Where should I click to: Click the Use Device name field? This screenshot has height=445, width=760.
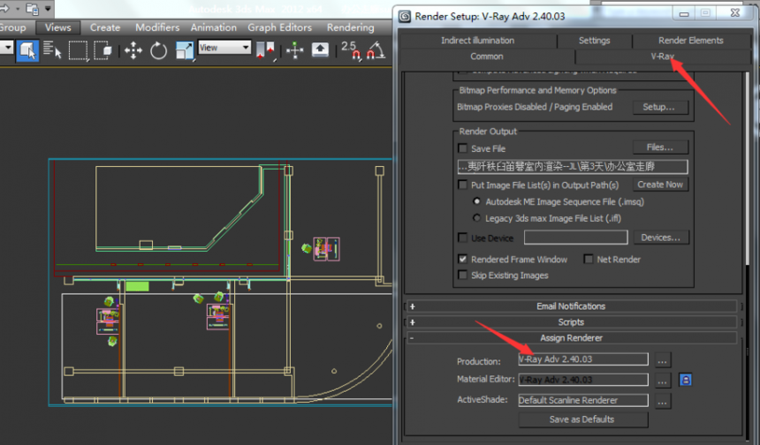click(576, 238)
